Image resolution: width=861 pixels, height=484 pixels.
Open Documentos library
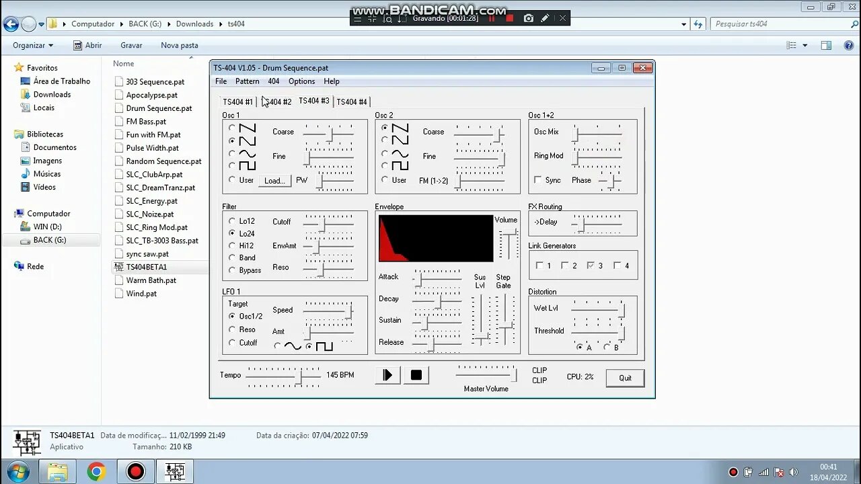pos(54,147)
